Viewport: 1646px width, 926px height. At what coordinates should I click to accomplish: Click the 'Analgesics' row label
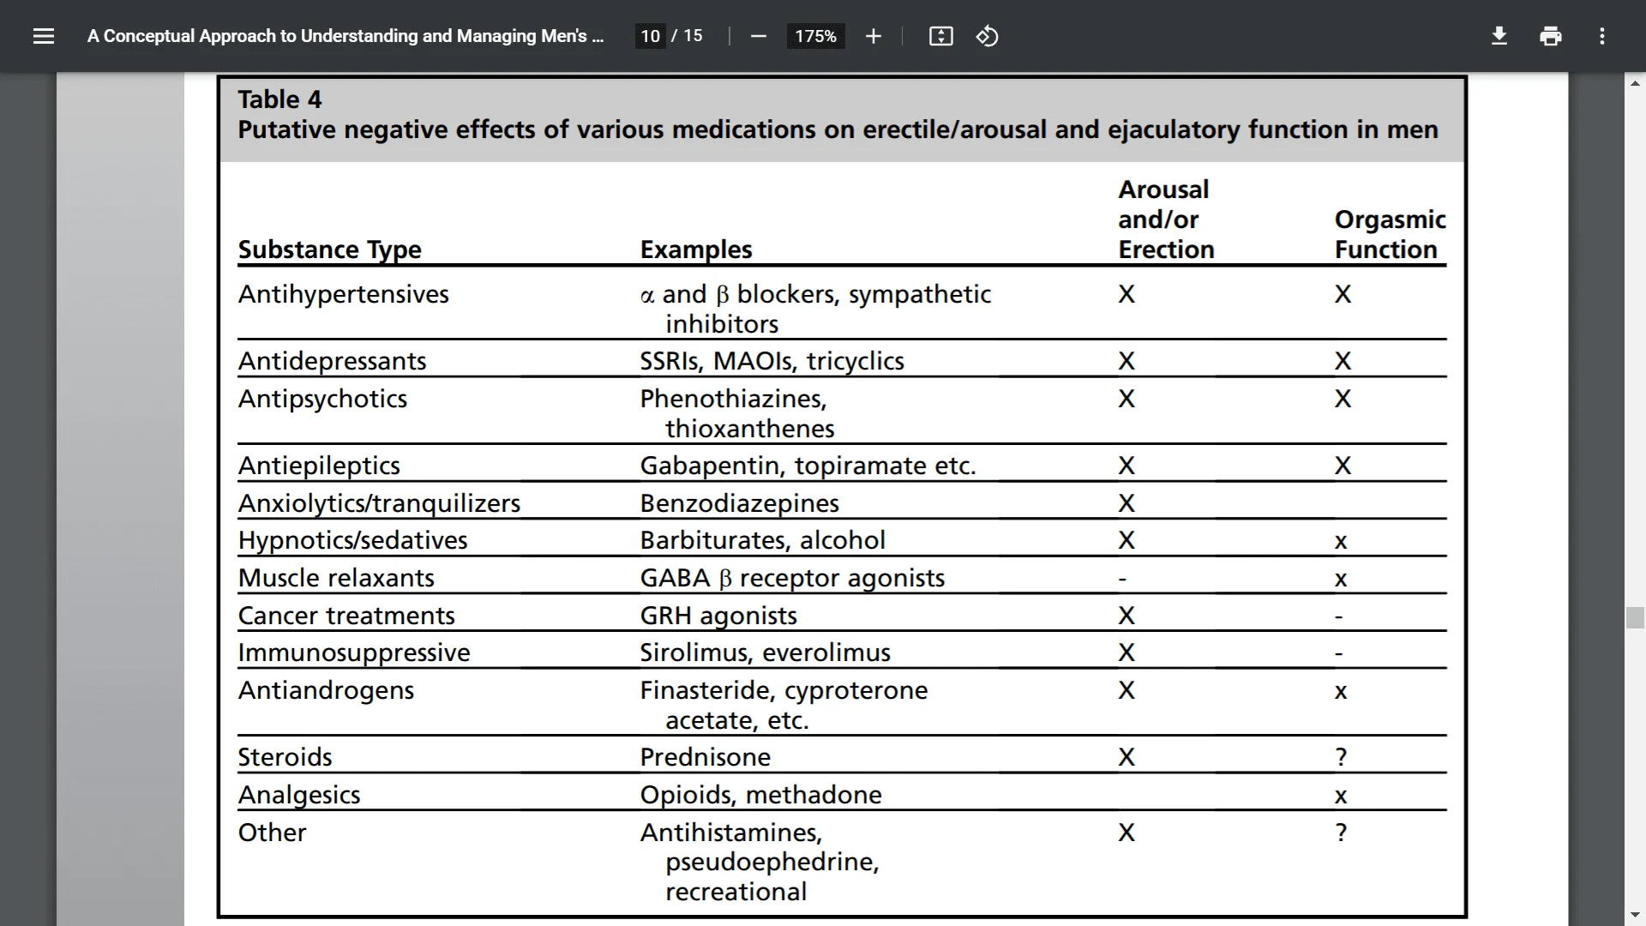coord(299,795)
